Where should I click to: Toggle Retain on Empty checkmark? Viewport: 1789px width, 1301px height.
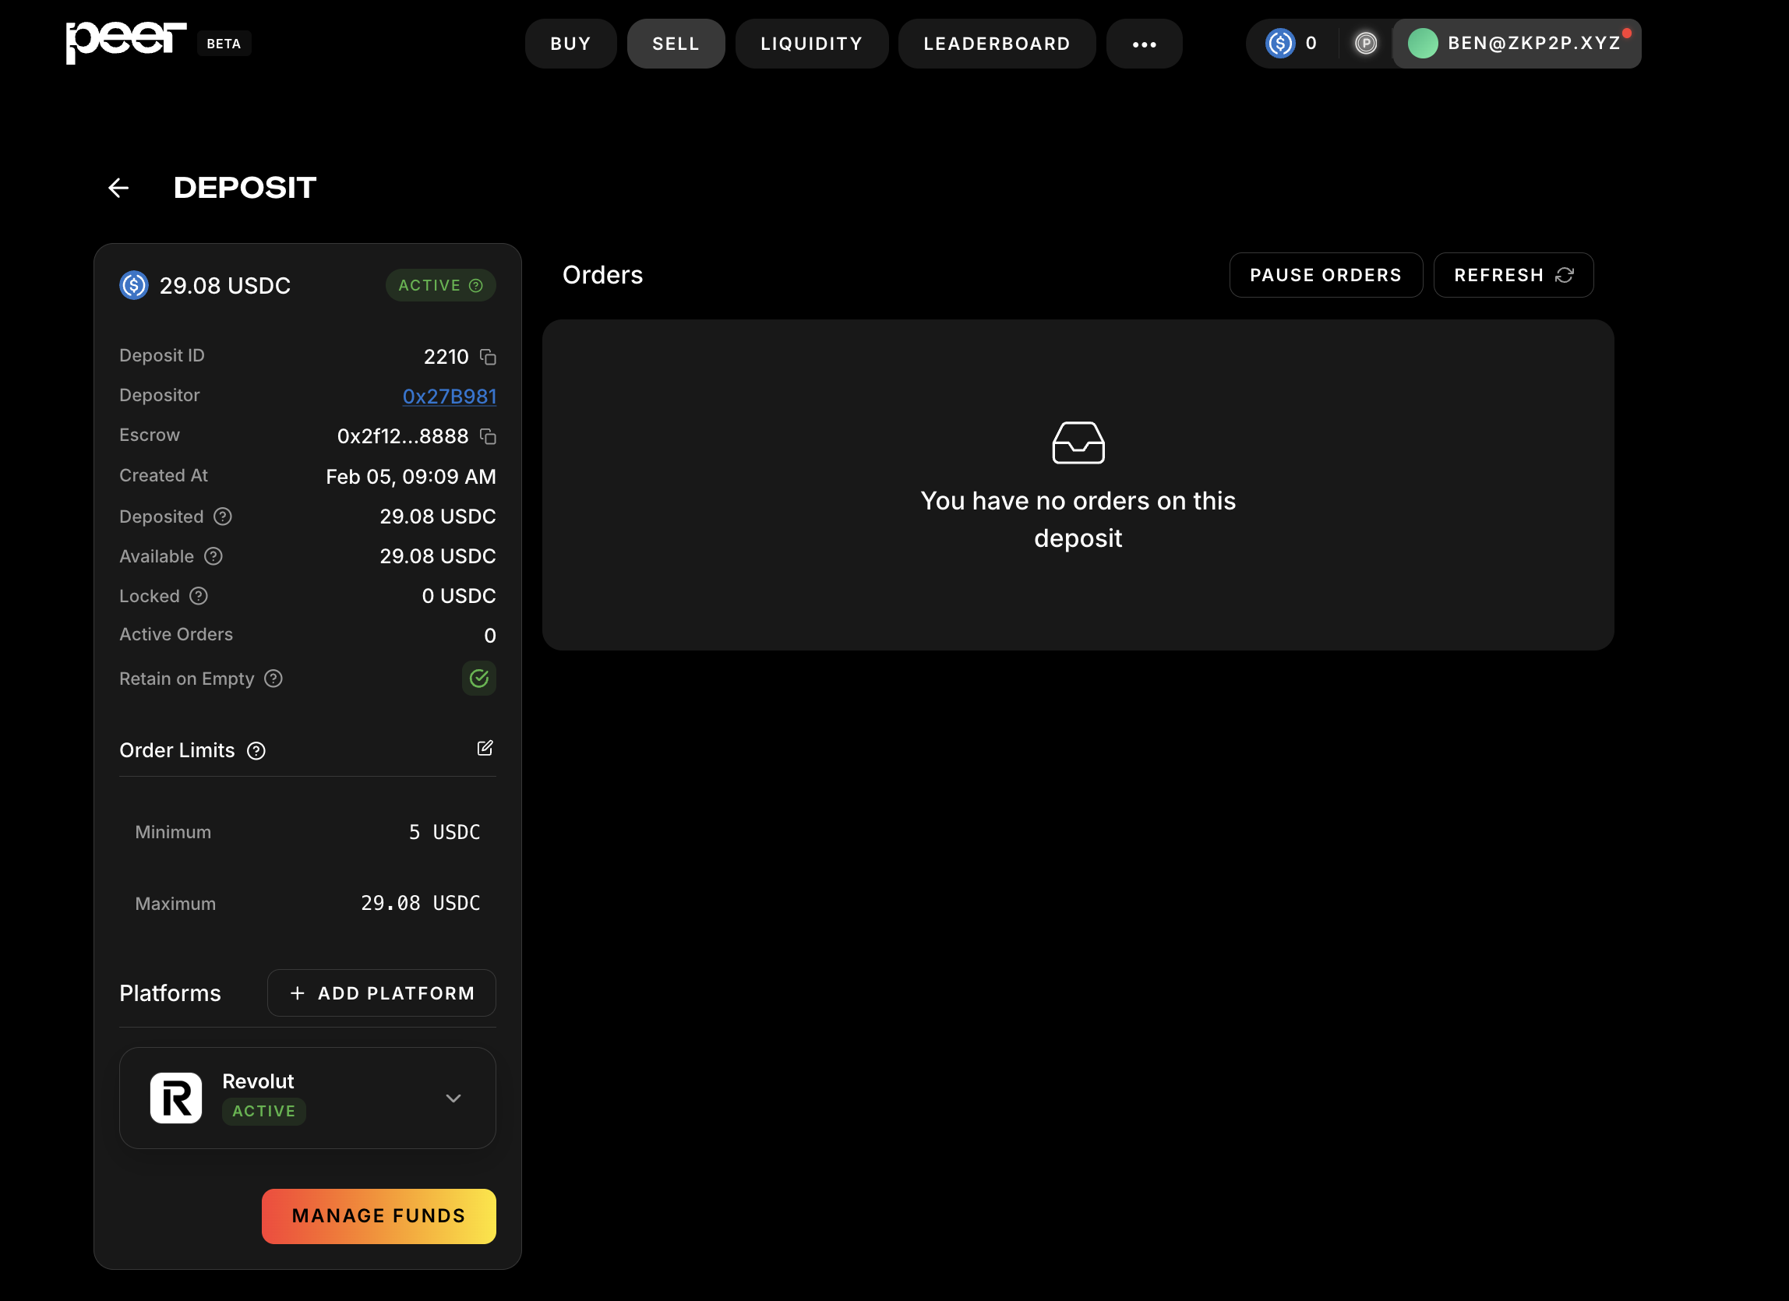[478, 678]
